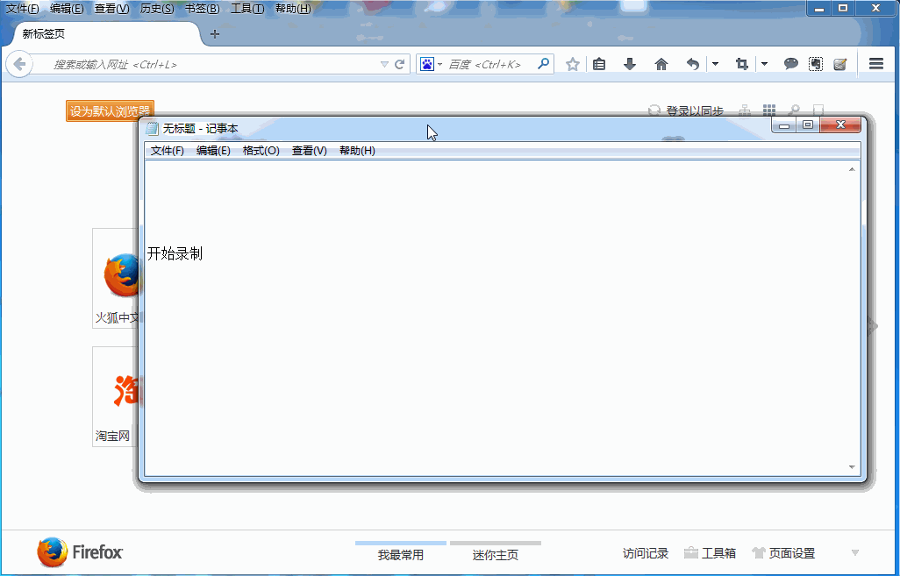Open the Selenium IDE toolbar icon
Image resolution: width=900 pixels, height=576 pixels.
[x=840, y=64]
